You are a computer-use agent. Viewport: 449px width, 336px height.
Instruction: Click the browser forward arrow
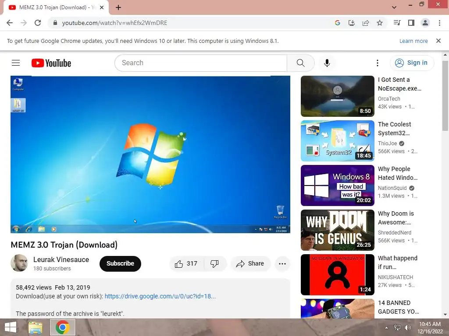24,23
